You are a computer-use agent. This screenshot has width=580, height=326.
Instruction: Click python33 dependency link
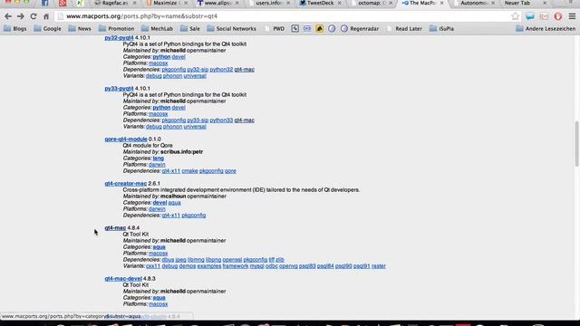(221, 120)
